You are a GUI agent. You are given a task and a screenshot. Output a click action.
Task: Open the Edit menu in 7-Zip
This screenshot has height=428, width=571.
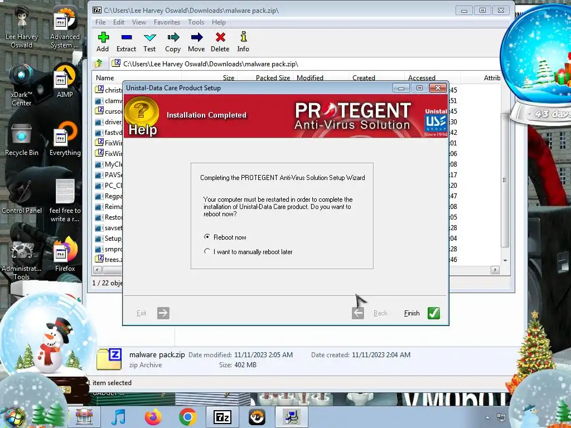pyautogui.click(x=119, y=22)
